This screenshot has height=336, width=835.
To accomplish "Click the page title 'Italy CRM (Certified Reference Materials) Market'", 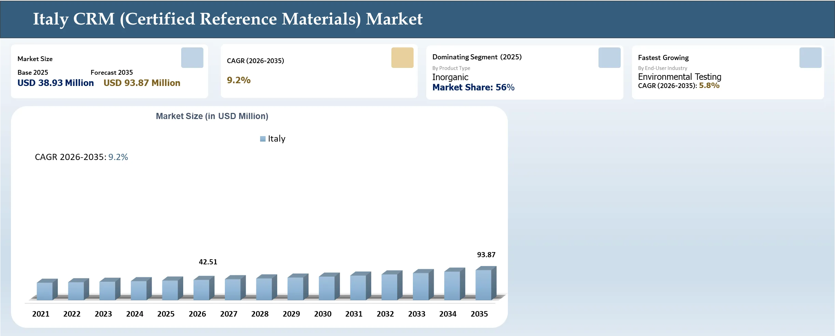I will coord(228,19).
